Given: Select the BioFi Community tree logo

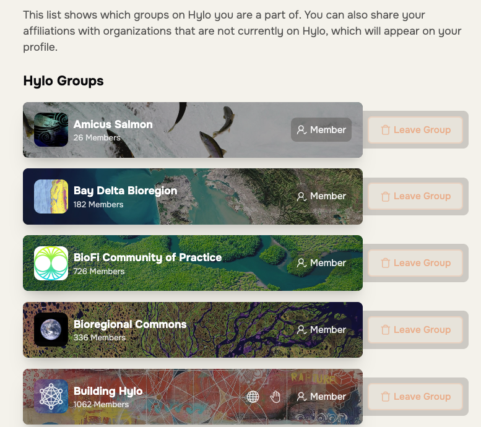Looking at the screenshot, I should (x=51, y=263).
